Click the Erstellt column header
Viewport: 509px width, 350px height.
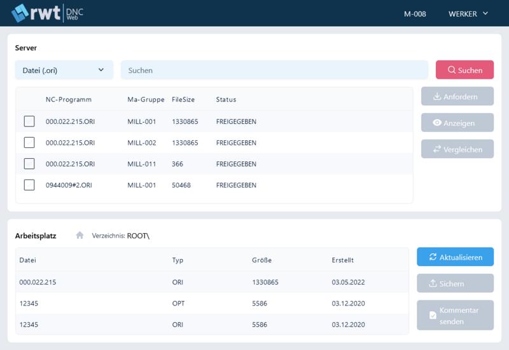click(342, 260)
